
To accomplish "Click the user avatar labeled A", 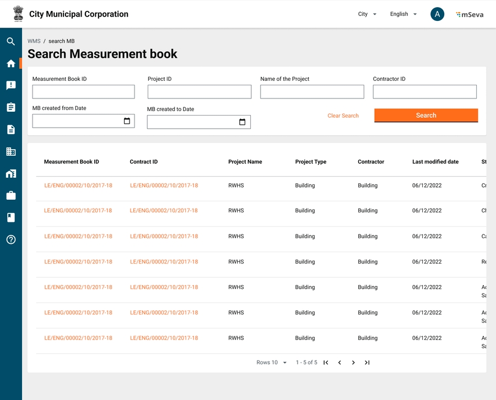I will coord(437,14).
